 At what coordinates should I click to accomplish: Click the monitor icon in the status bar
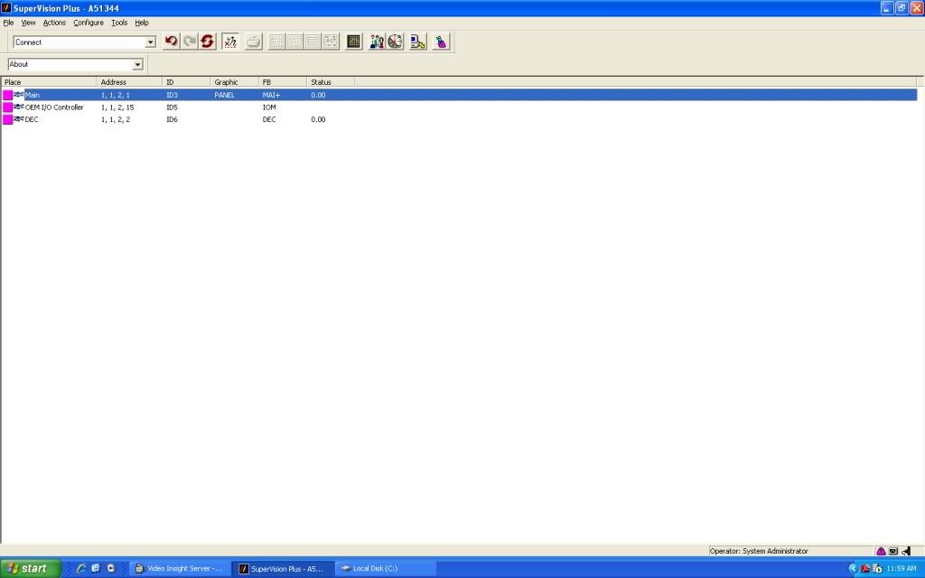(x=893, y=551)
